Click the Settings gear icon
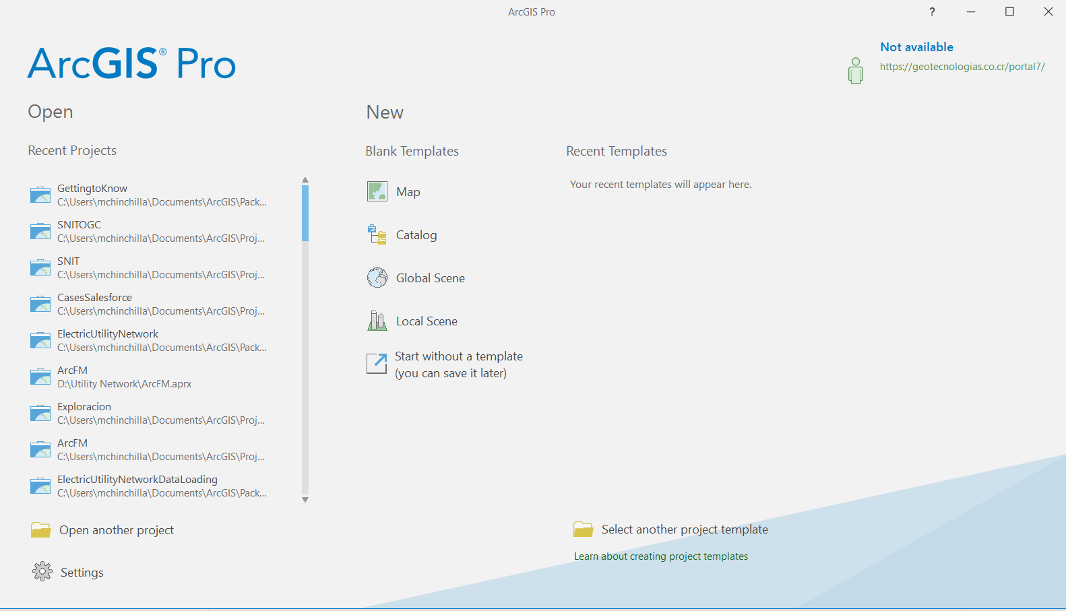 (42, 571)
